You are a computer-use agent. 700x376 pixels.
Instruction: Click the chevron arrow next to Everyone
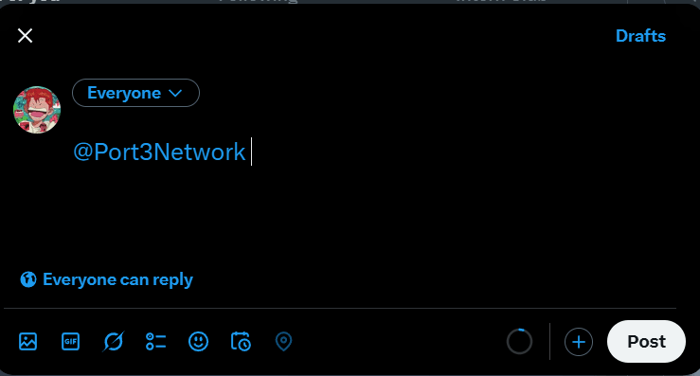175,93
